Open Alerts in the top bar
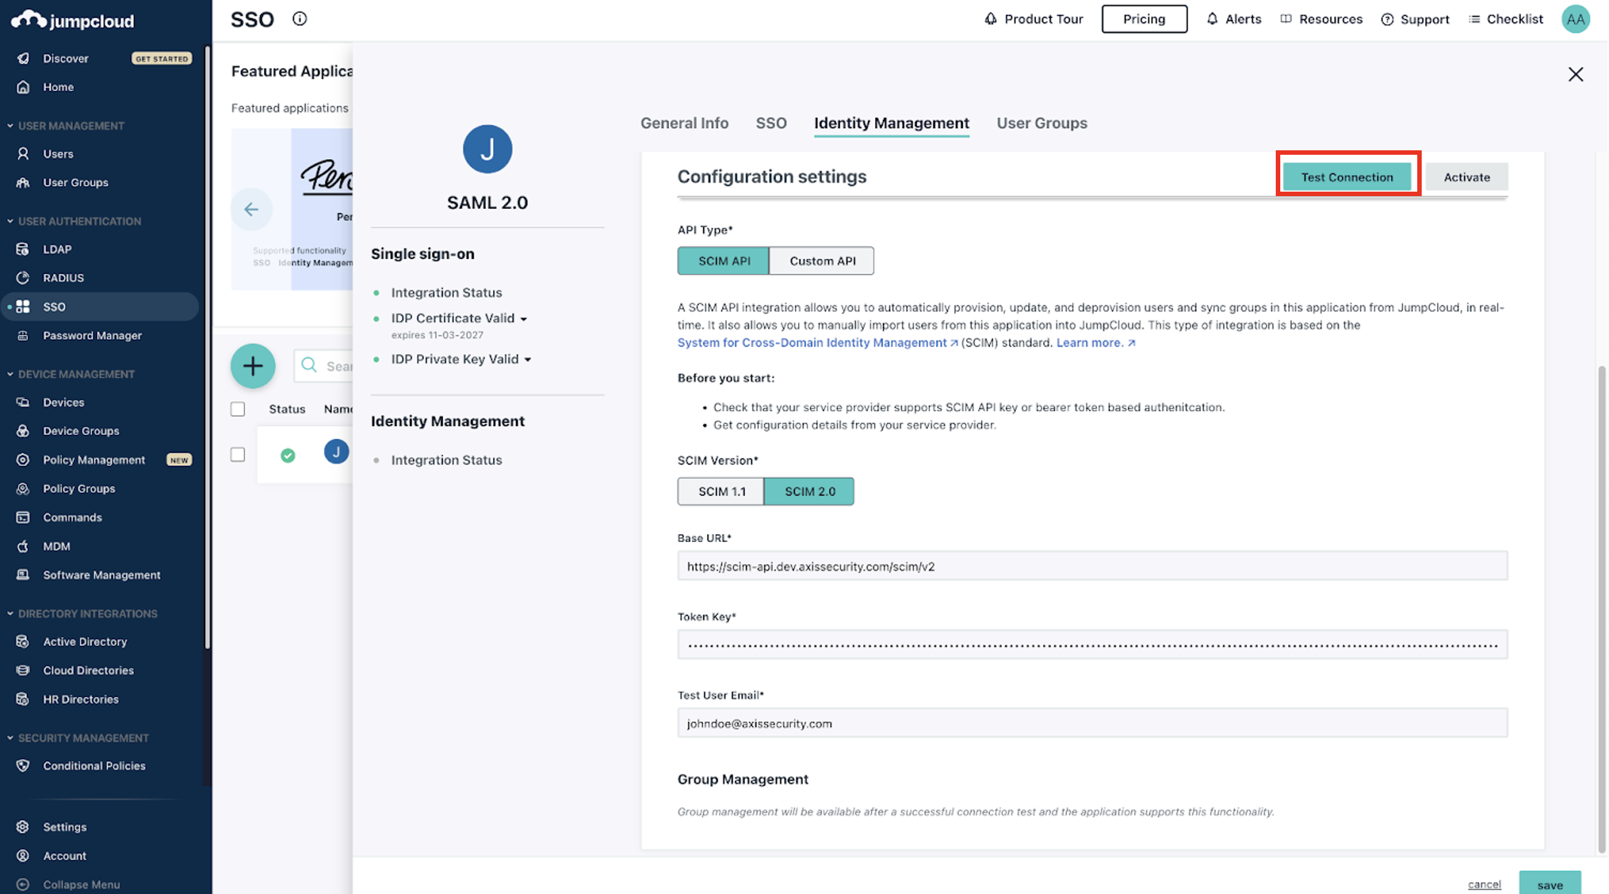Screen dimensions: 1609x894 1234,20
